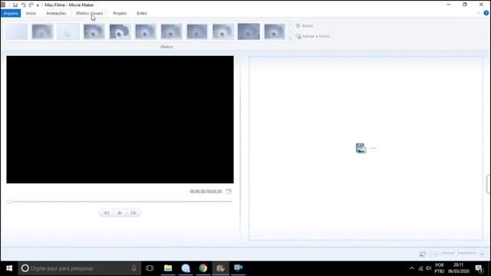Switch to the Animações ribbon tab
The image size is (491, 276).
56,13
